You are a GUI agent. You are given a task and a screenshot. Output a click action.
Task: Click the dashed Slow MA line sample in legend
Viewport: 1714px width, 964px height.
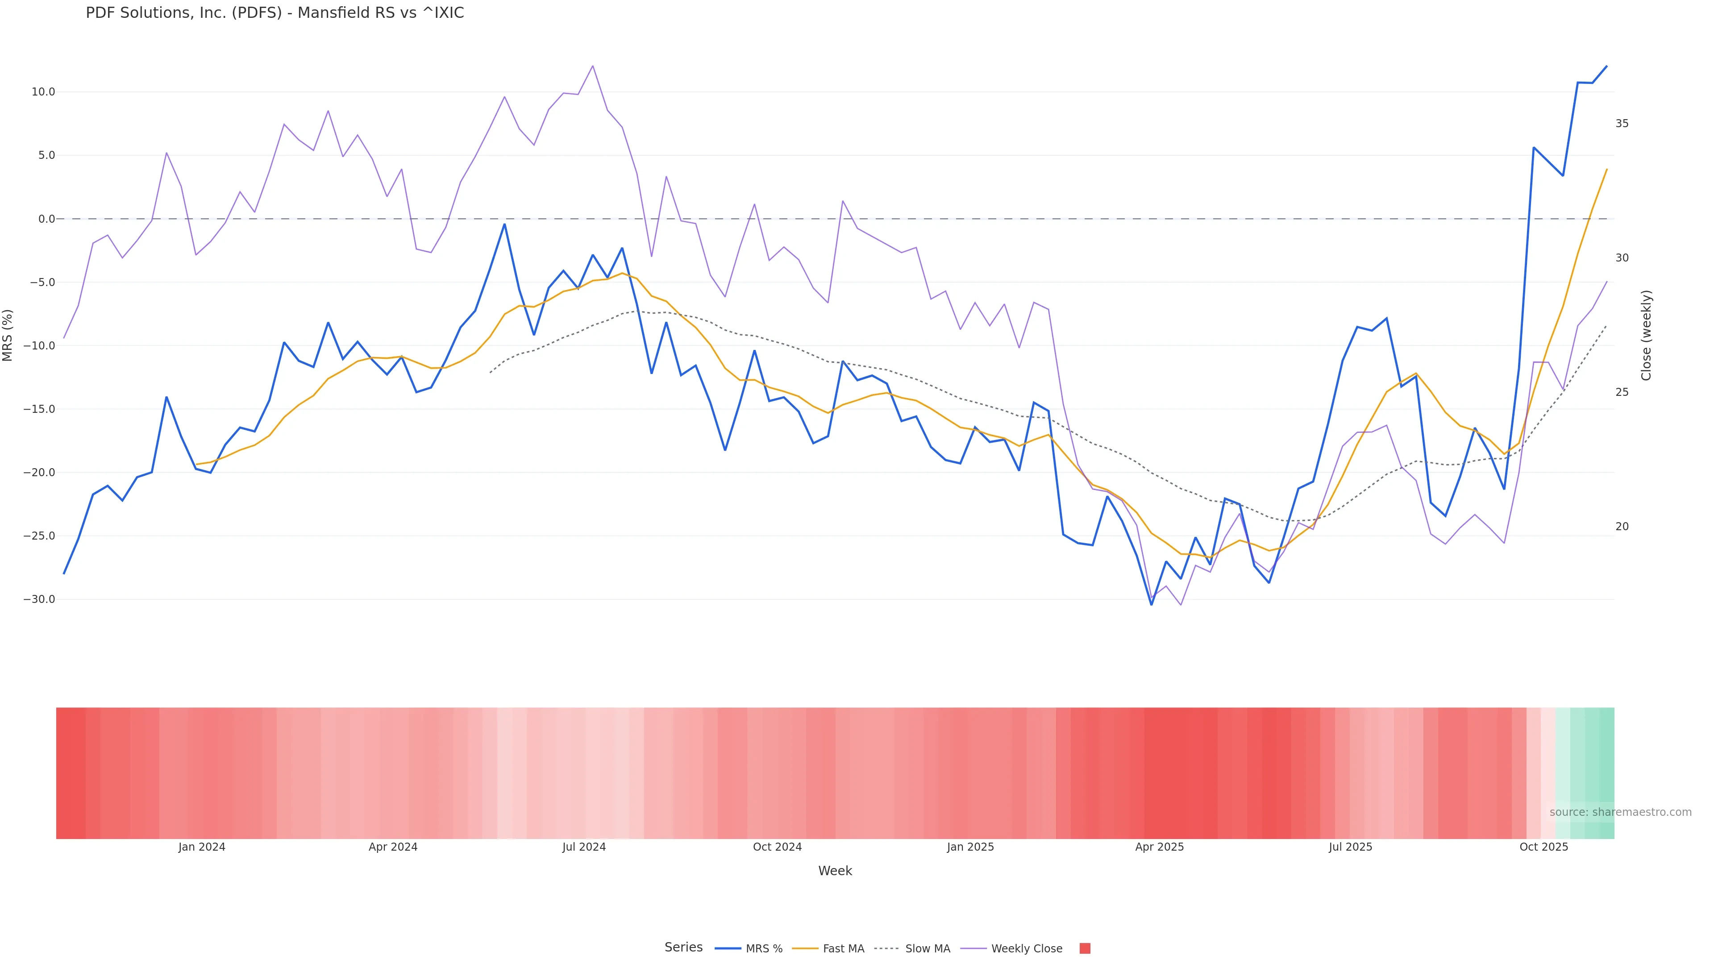coord(887,949)
